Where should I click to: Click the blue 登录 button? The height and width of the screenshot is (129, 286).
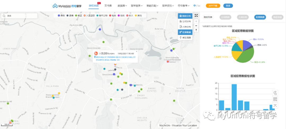pyautogui.click(x=228, y=6)
